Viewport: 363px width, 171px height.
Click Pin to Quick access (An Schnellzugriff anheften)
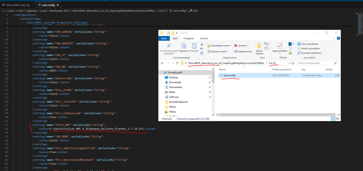[x=169, y=49]
